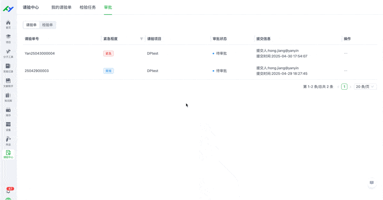This screenshot has width=383, height=200.
Task: Open the 库存 inventory icon
Action: pos(8,112)
